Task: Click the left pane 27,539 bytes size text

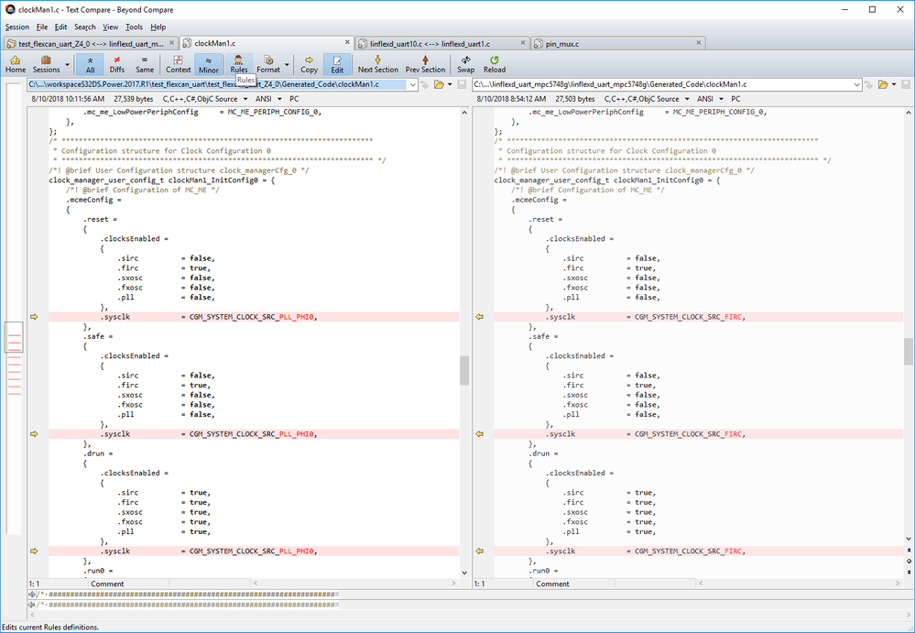Action: click(133, 99)
